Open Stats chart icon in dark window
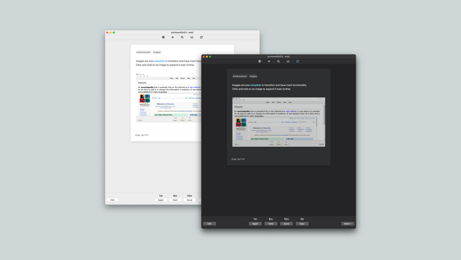Viewport: 461px width, 260px height. (x=288, y=61)
